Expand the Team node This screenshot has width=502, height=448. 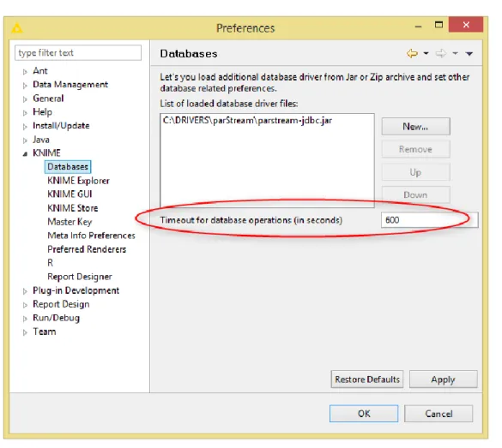pos(25,332)
